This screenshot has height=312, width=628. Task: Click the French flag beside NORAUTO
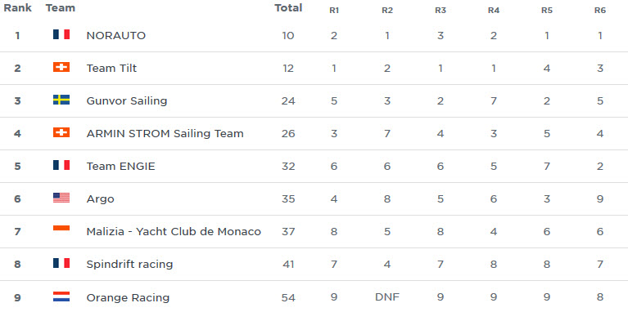tap(61, 34)
